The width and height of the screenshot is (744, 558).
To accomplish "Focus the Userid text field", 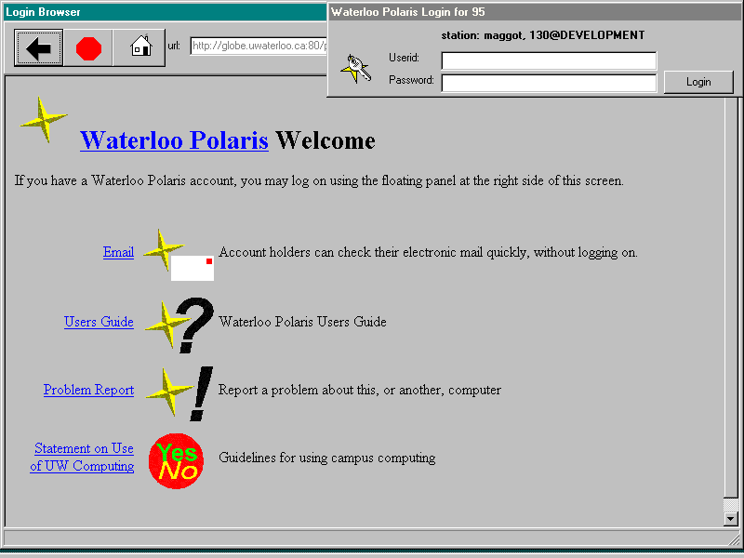I will (x=548, y=60).
